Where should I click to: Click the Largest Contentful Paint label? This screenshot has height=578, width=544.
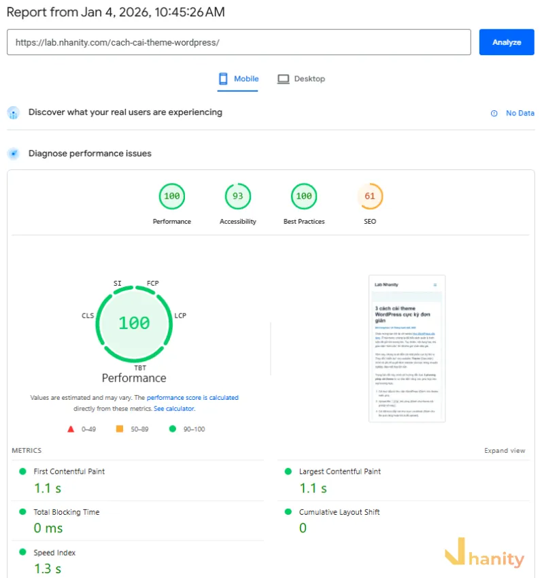pos(340,471)
